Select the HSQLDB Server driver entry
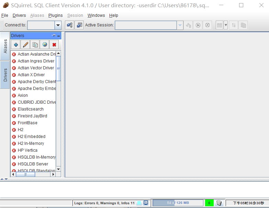269x208 pixels. point(34,164)
